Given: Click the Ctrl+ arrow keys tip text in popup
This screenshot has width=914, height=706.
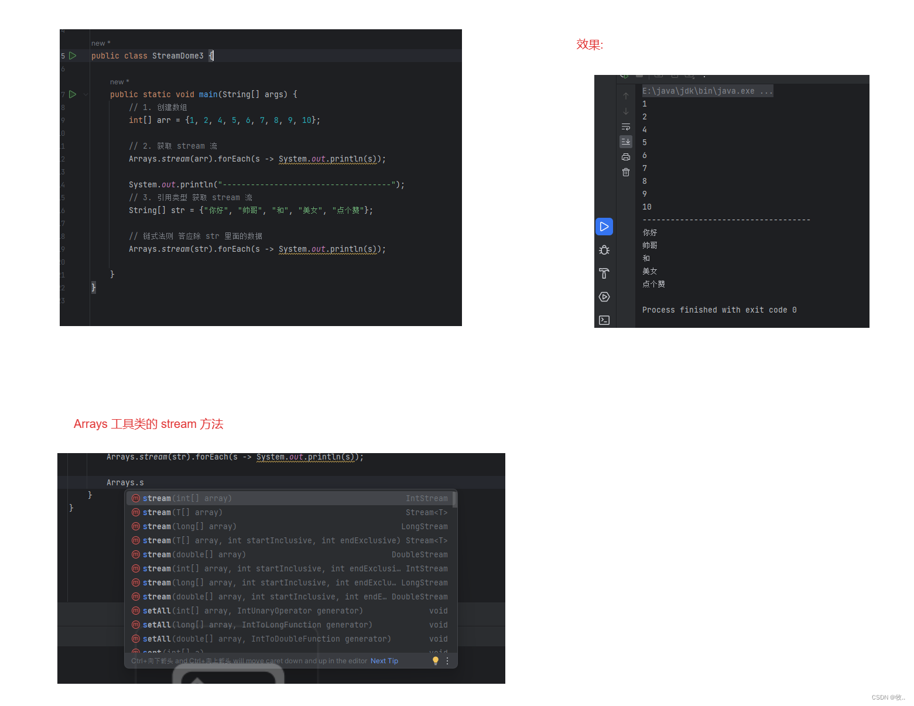Looking at the screenshot, I should (249, 661).
